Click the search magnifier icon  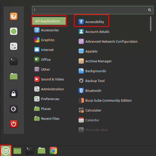click(150, 10)
